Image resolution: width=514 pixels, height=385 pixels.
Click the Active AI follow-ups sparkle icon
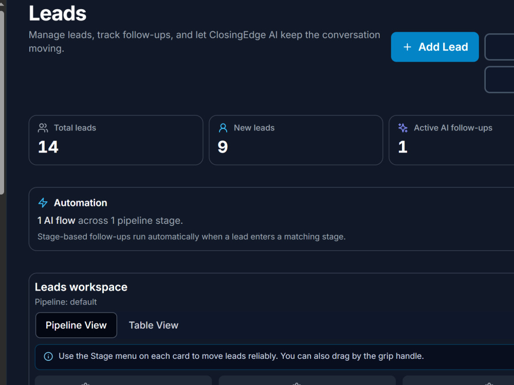[403, 128]
